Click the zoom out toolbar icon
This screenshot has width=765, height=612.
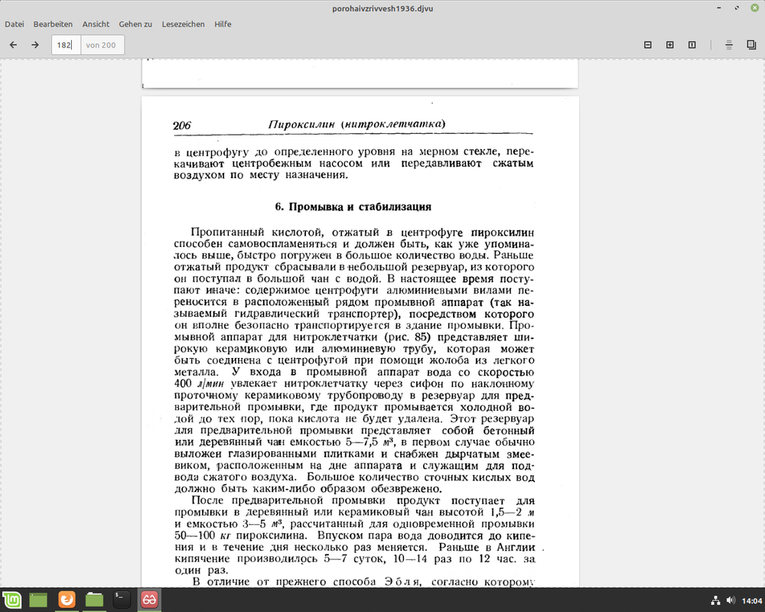648,45
